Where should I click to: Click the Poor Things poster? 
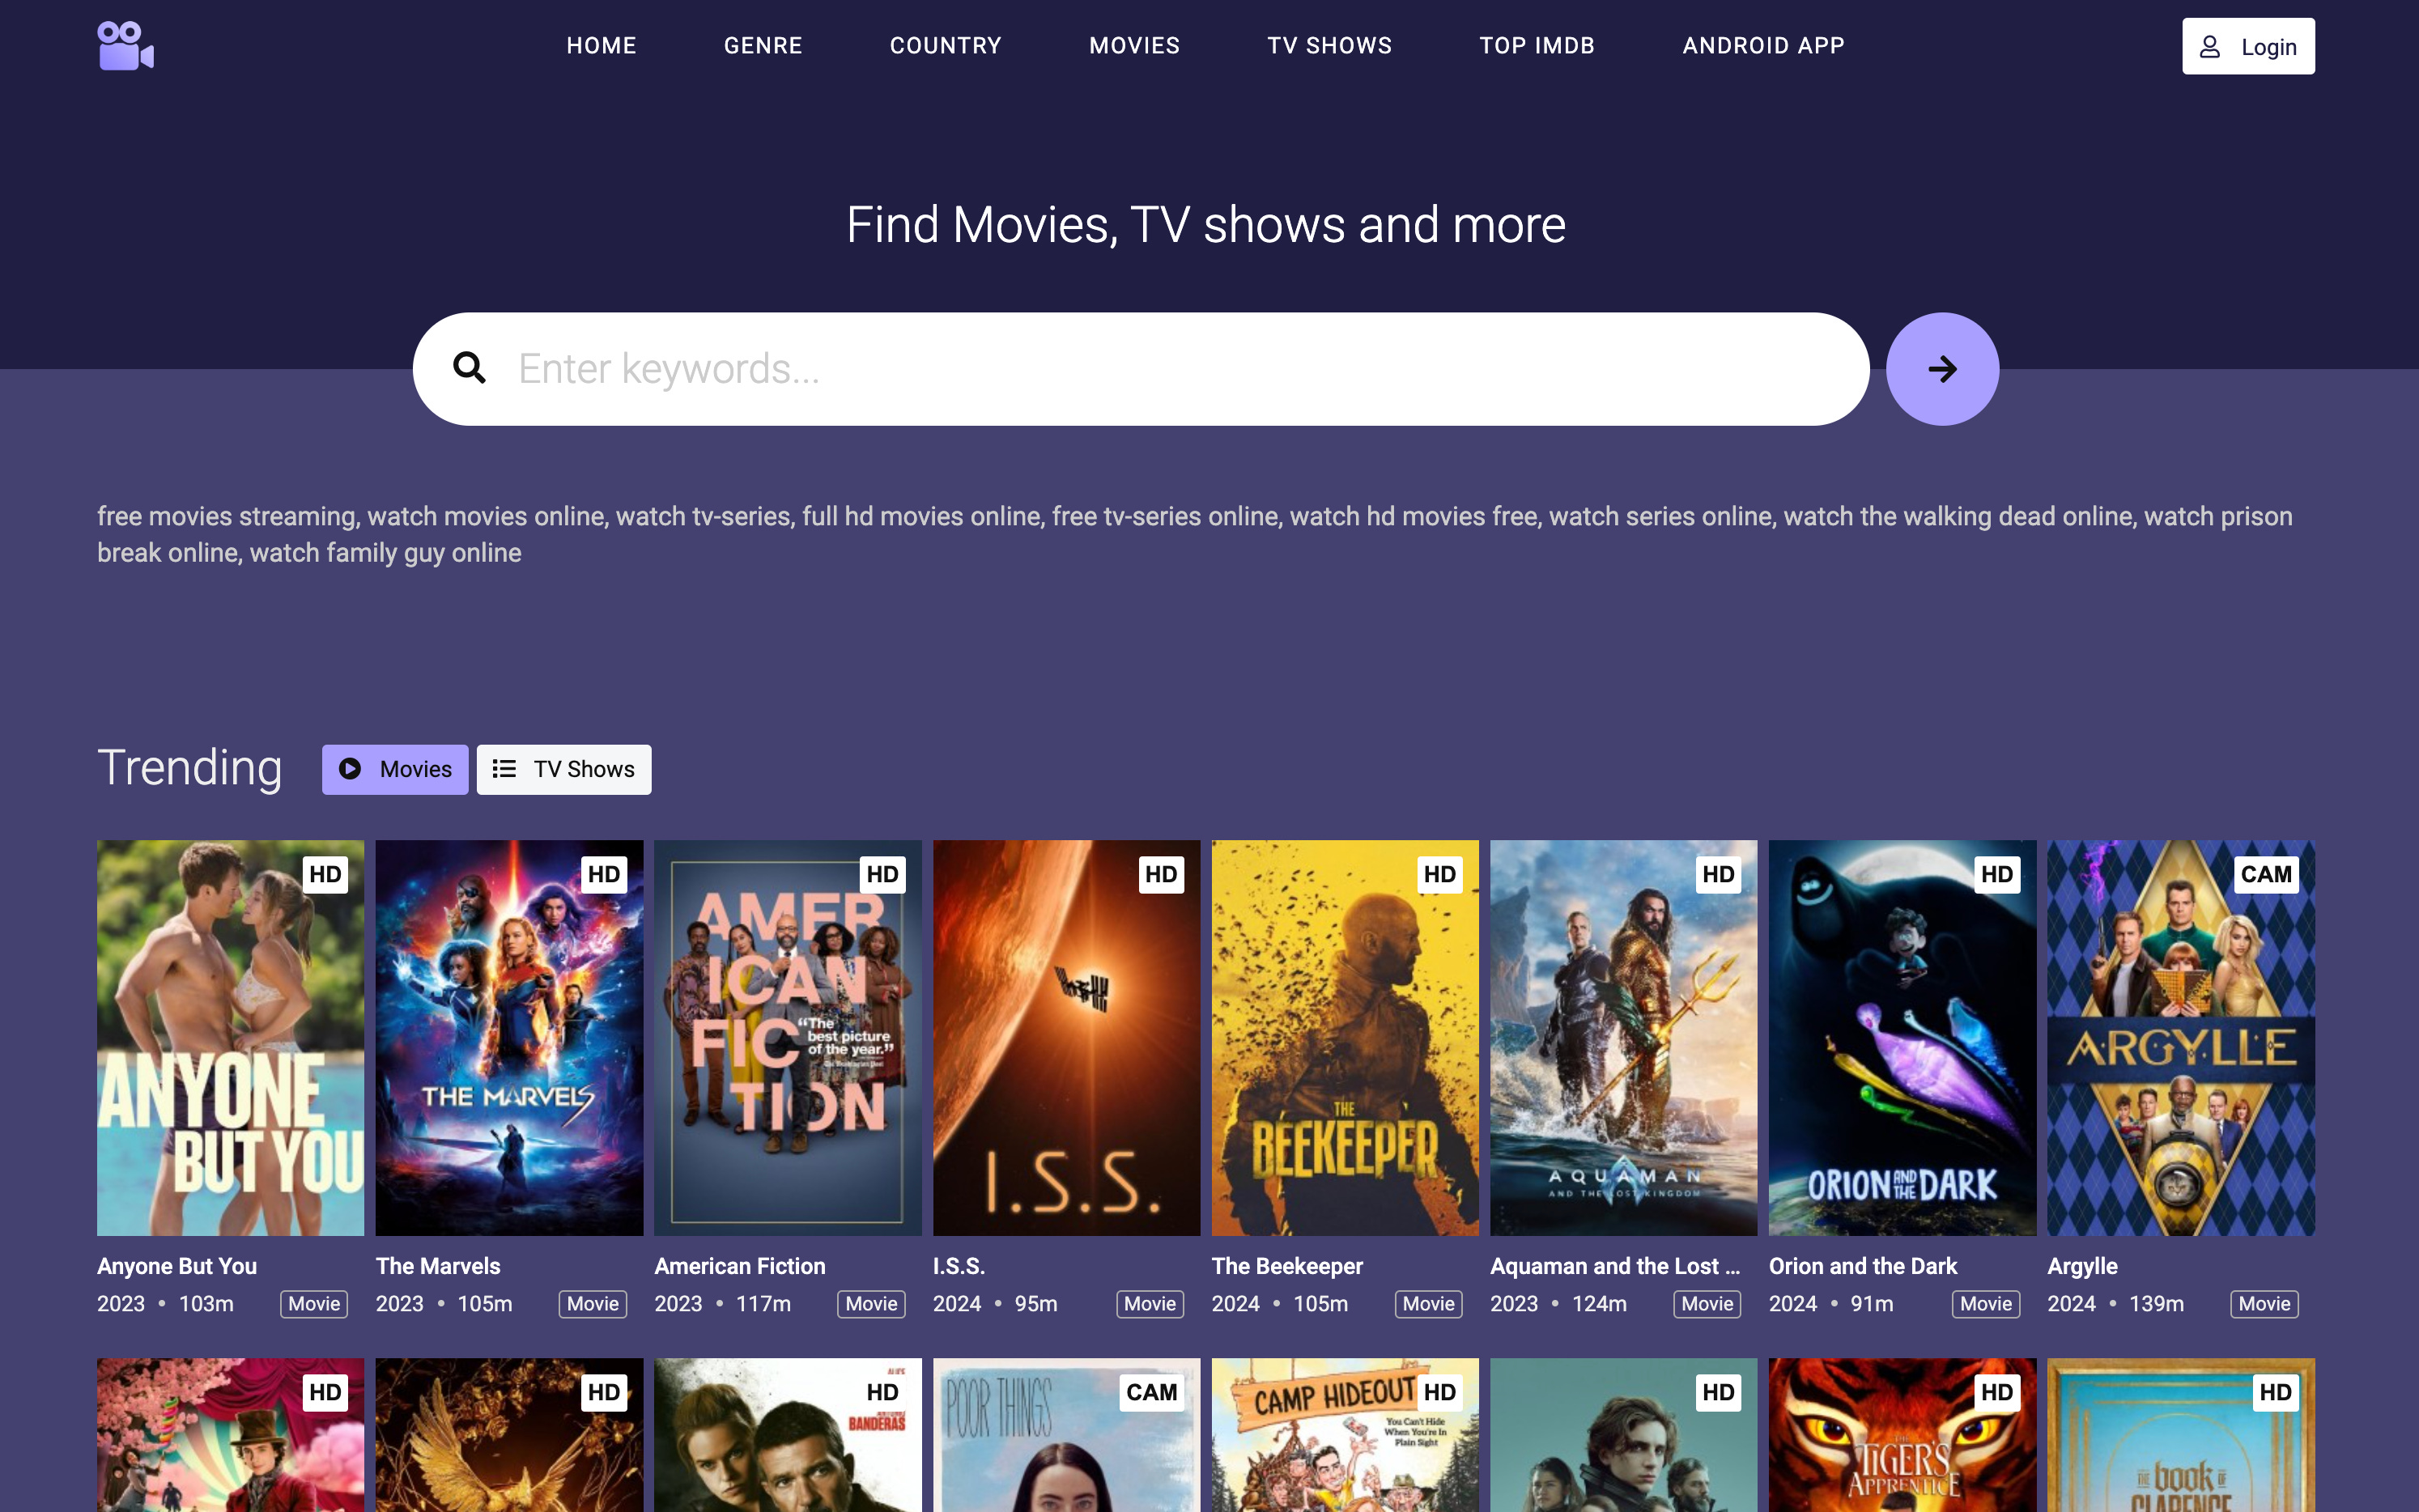point(1067,1435)
